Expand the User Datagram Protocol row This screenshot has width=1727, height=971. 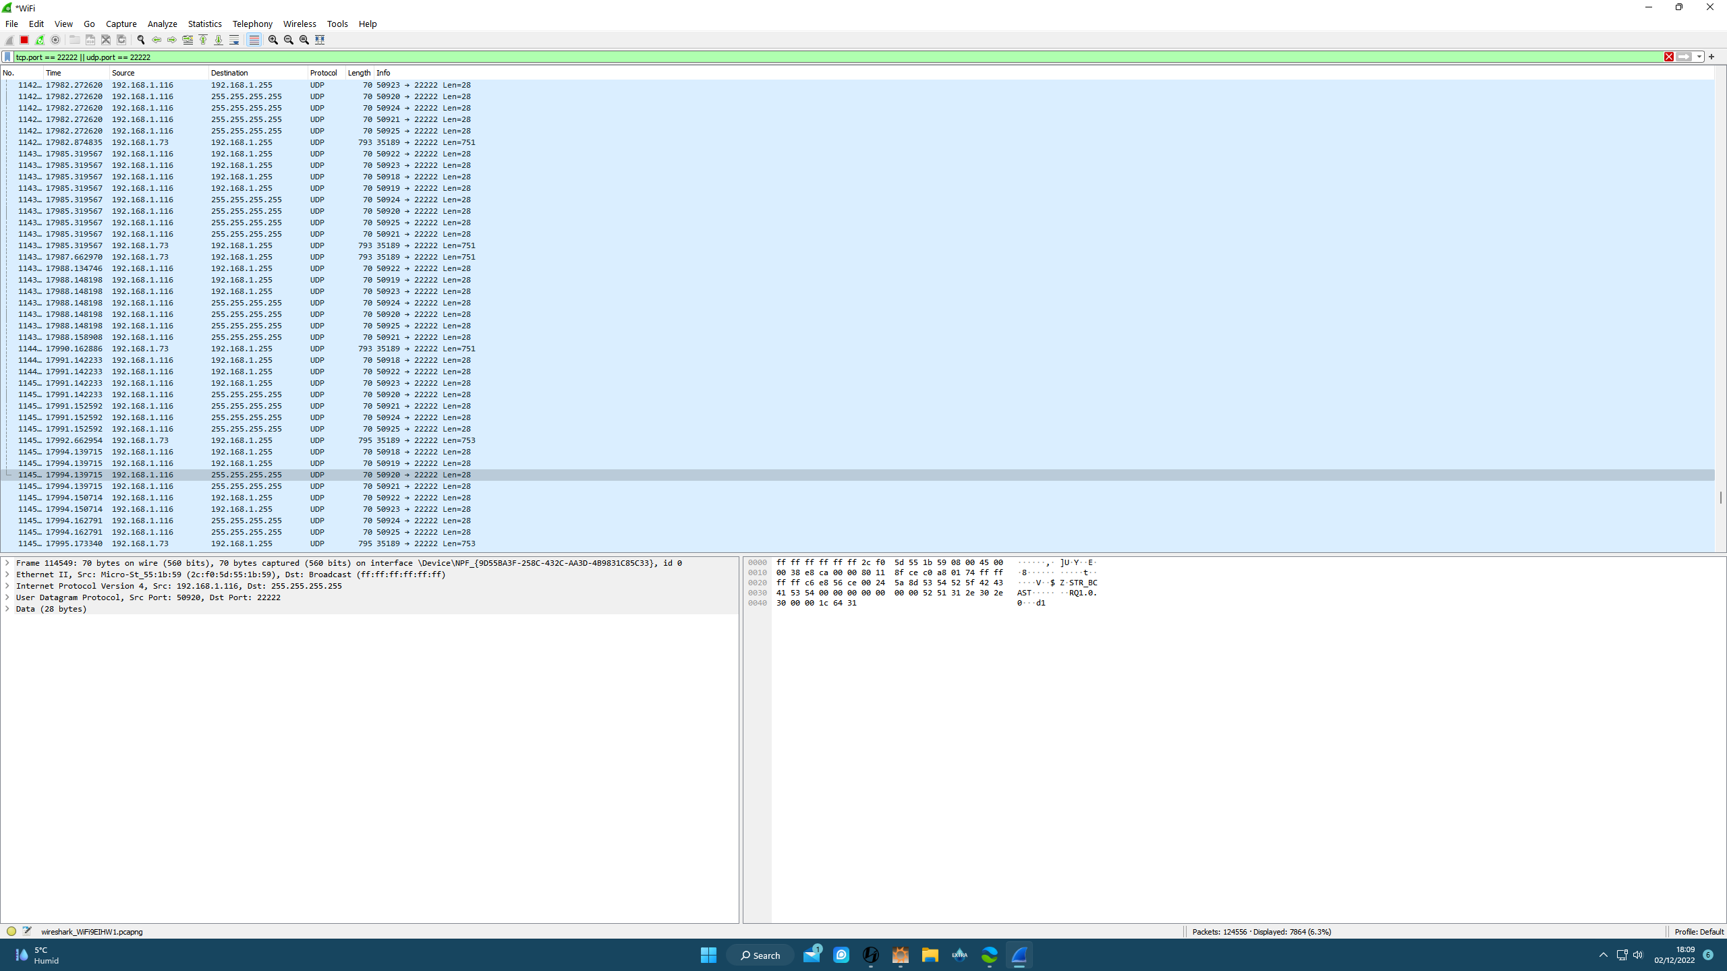(7, 597)
